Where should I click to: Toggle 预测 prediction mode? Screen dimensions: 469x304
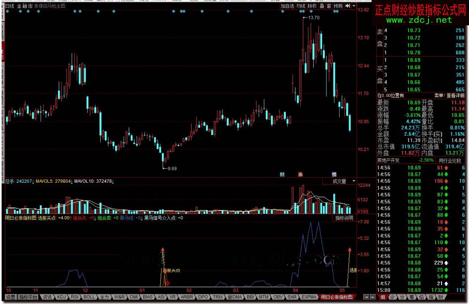(x=338, y=6)
